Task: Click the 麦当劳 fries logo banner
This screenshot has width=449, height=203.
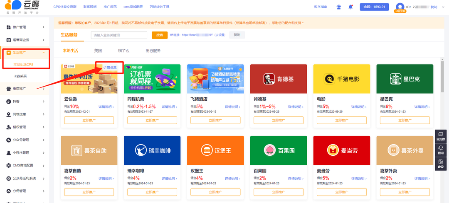Action: (342, 150)
